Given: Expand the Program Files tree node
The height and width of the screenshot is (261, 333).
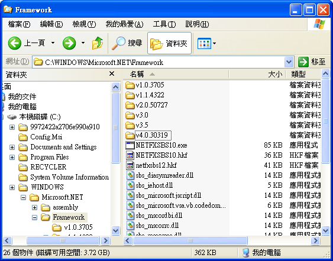Looking at the screenshot, I should (12, 157).
